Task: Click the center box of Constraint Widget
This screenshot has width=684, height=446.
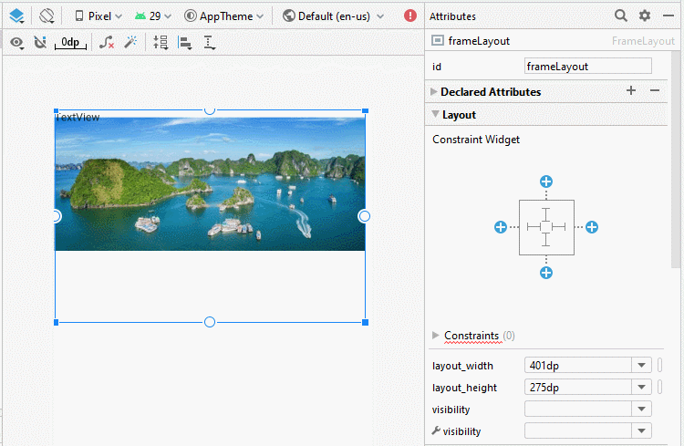Action: coord(546,227)
